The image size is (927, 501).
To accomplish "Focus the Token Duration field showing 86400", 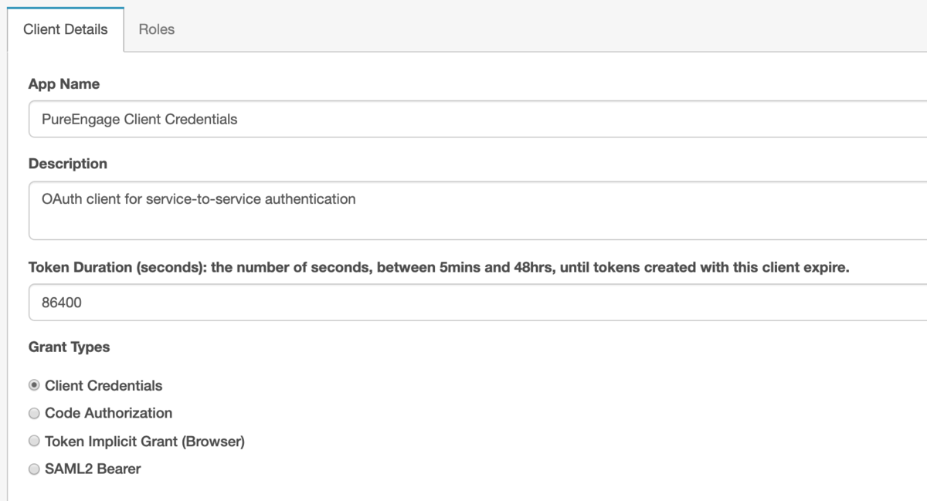I will click(x=478, y=302).
